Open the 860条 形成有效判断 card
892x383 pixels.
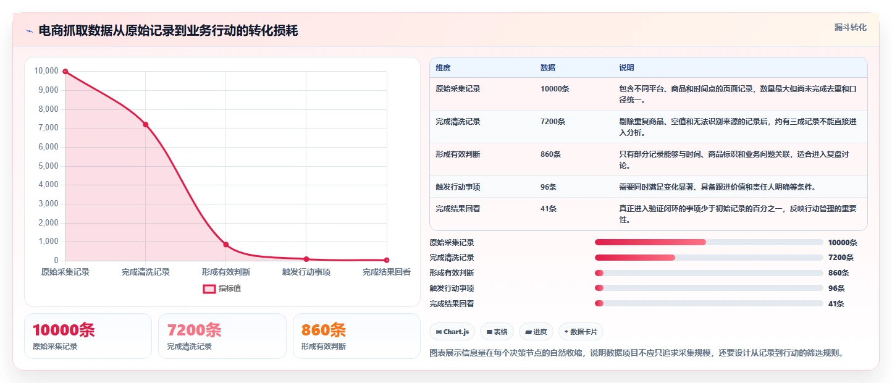(356, 336)
